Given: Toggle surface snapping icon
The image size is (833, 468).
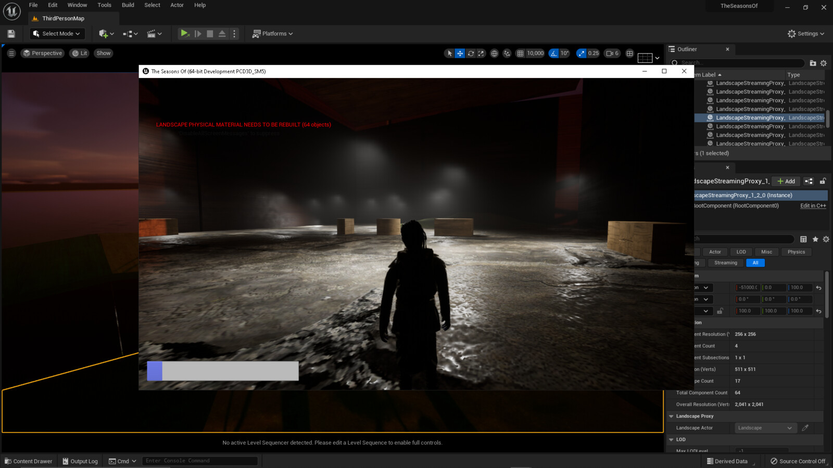Looking at the screenshot, I should (x=507, y=53).
